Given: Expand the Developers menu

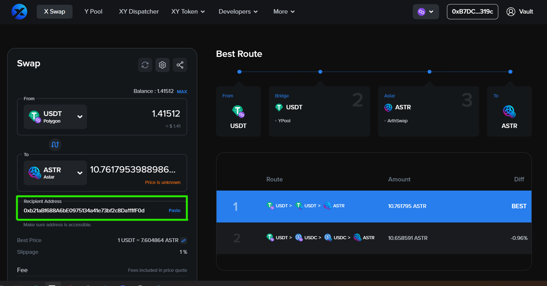Looking at the screenshot, I should pos(238,12).
